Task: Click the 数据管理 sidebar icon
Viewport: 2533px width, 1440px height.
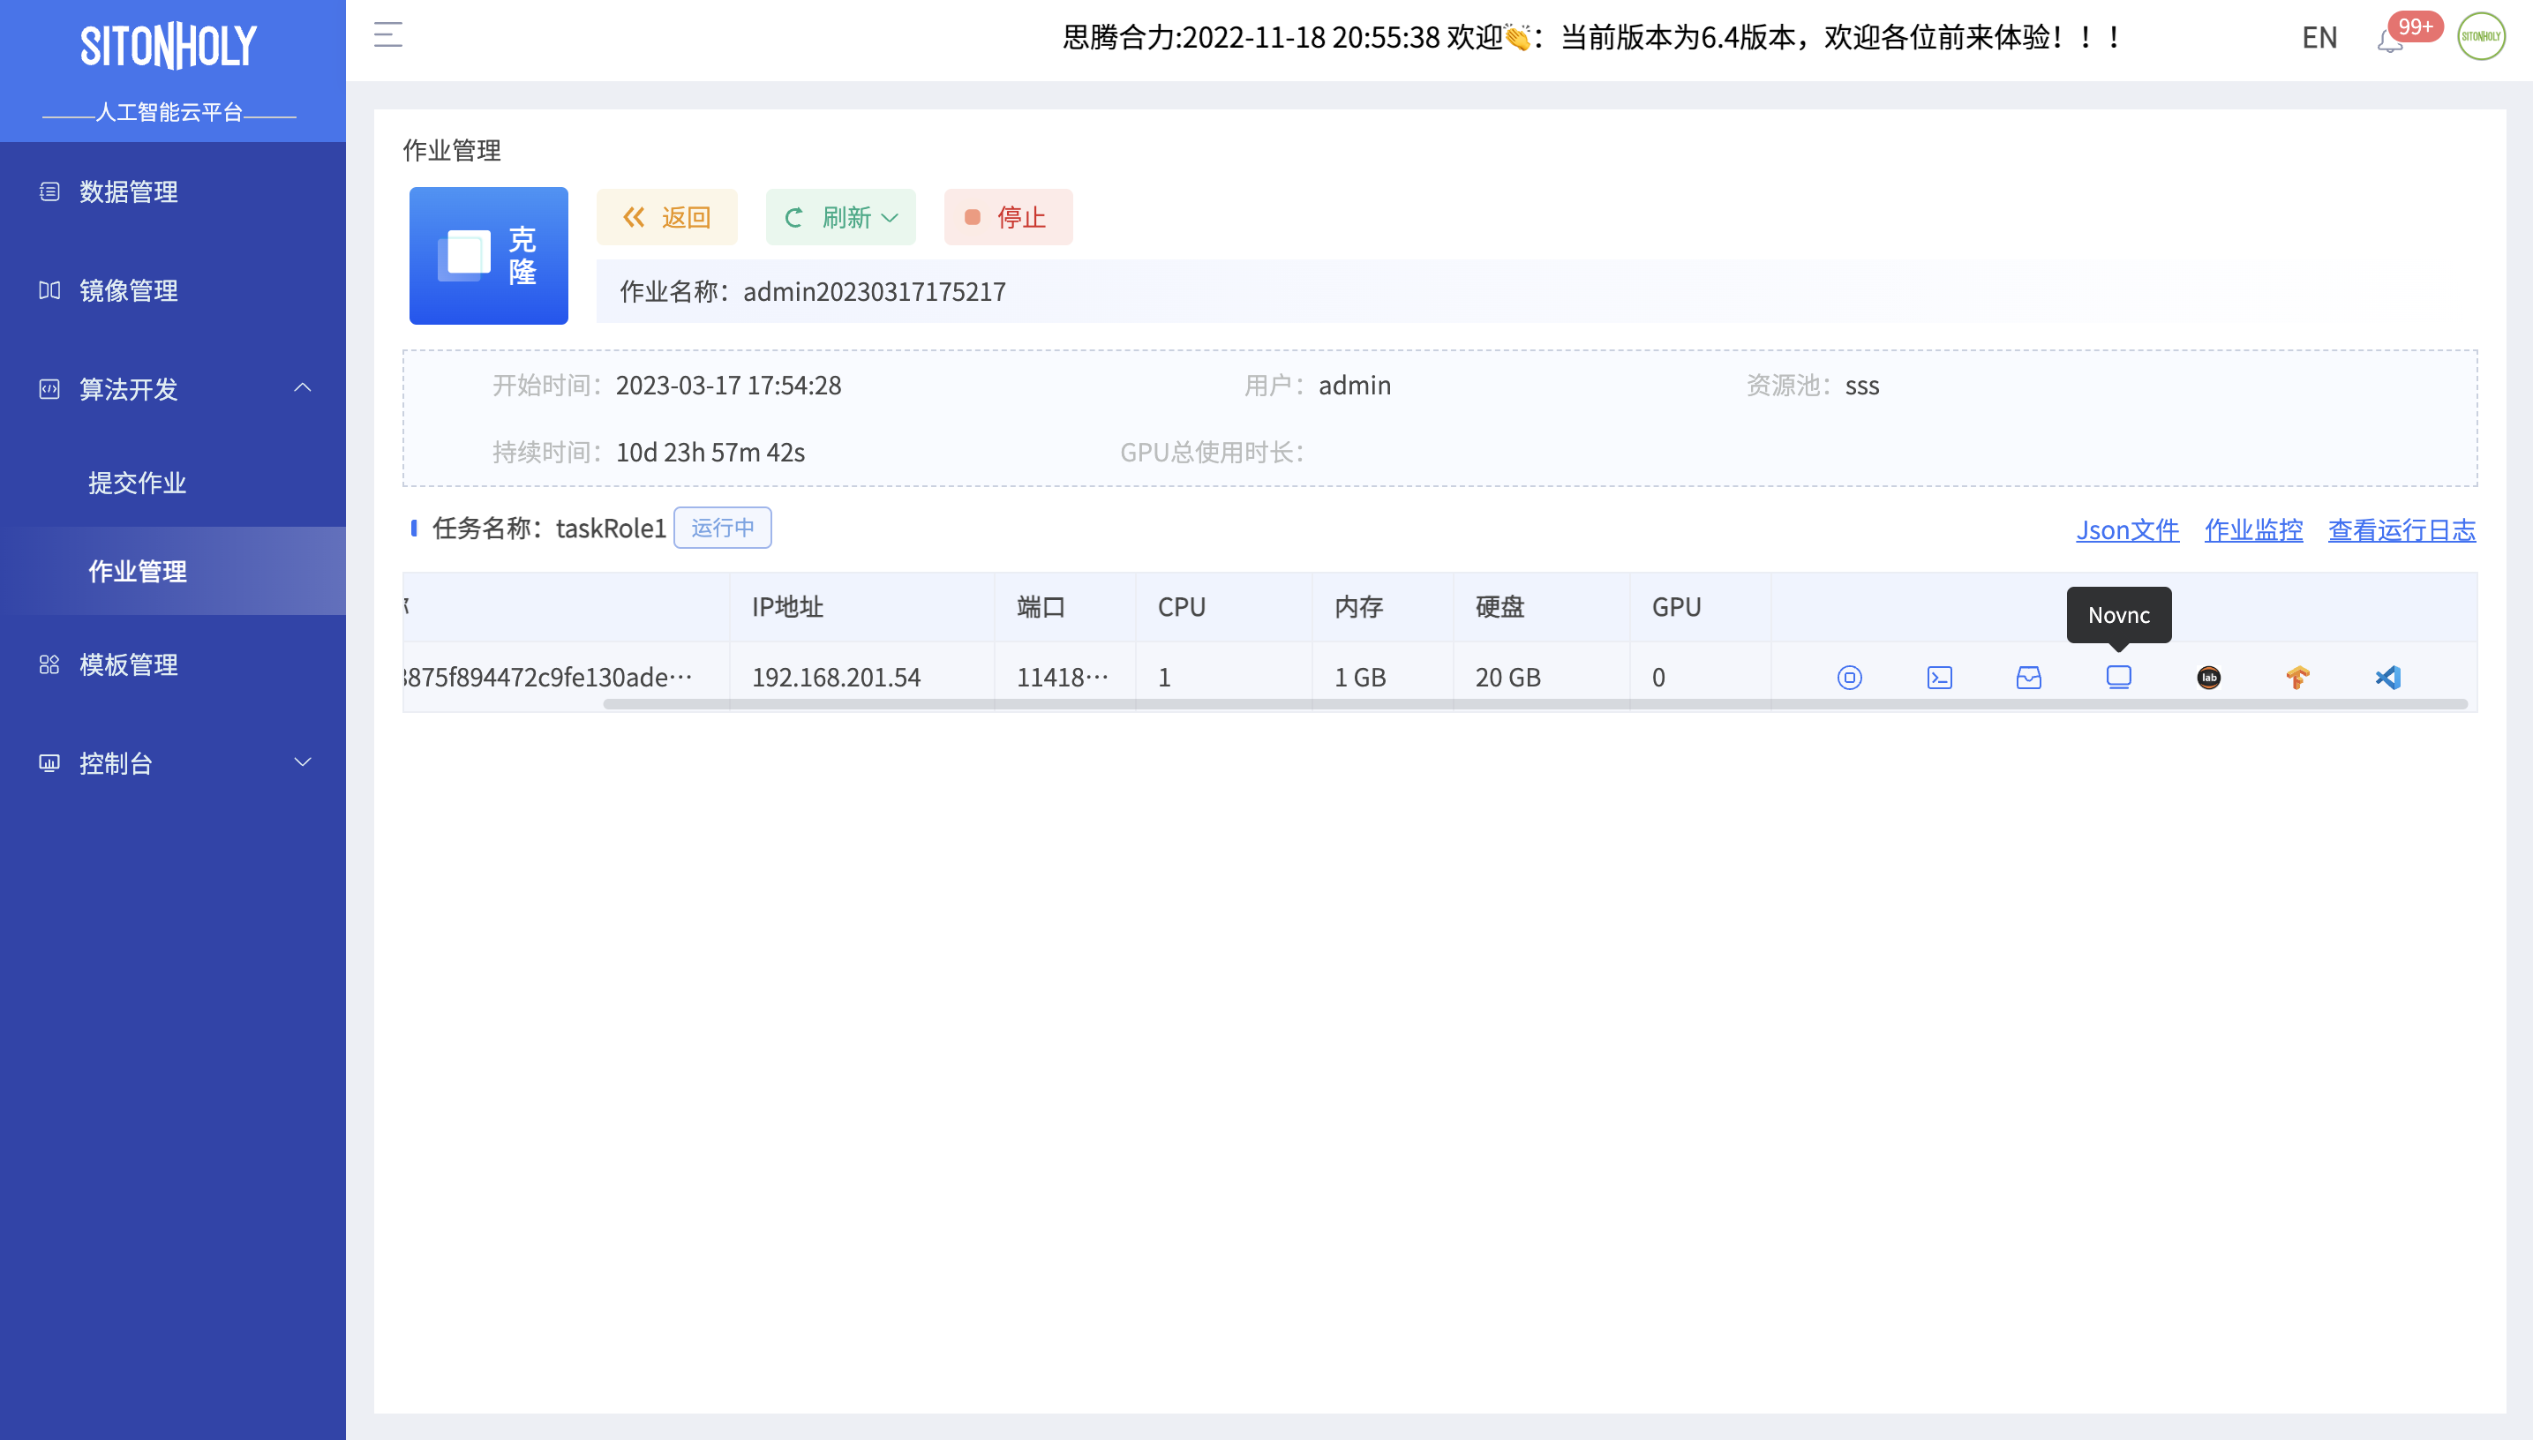Action: coord(49,191)
